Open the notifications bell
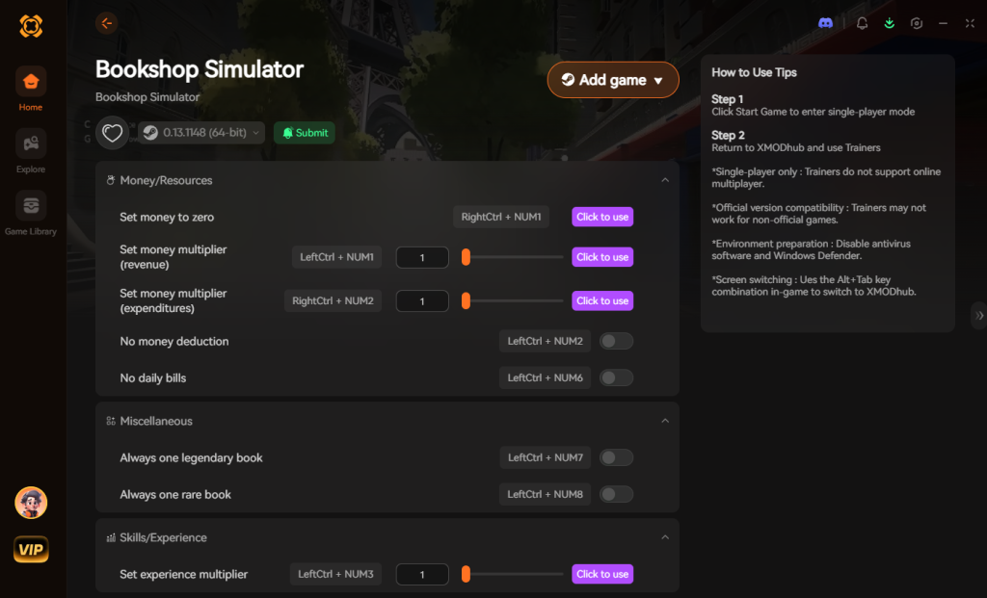 click(862, 23)
